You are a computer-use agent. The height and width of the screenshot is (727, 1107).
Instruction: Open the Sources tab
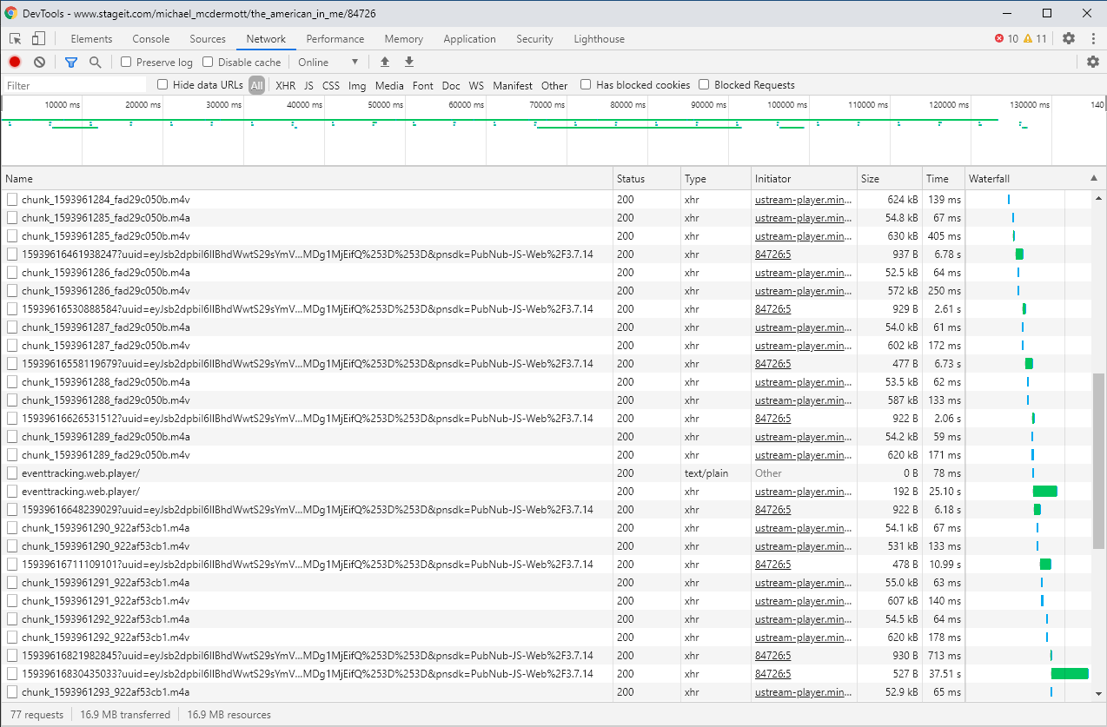click(x=208, y=39)
